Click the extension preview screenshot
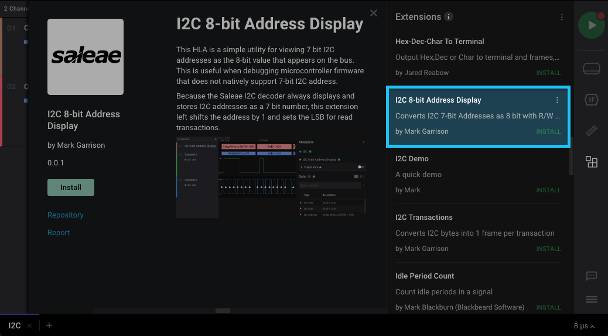 coord(272,178)
